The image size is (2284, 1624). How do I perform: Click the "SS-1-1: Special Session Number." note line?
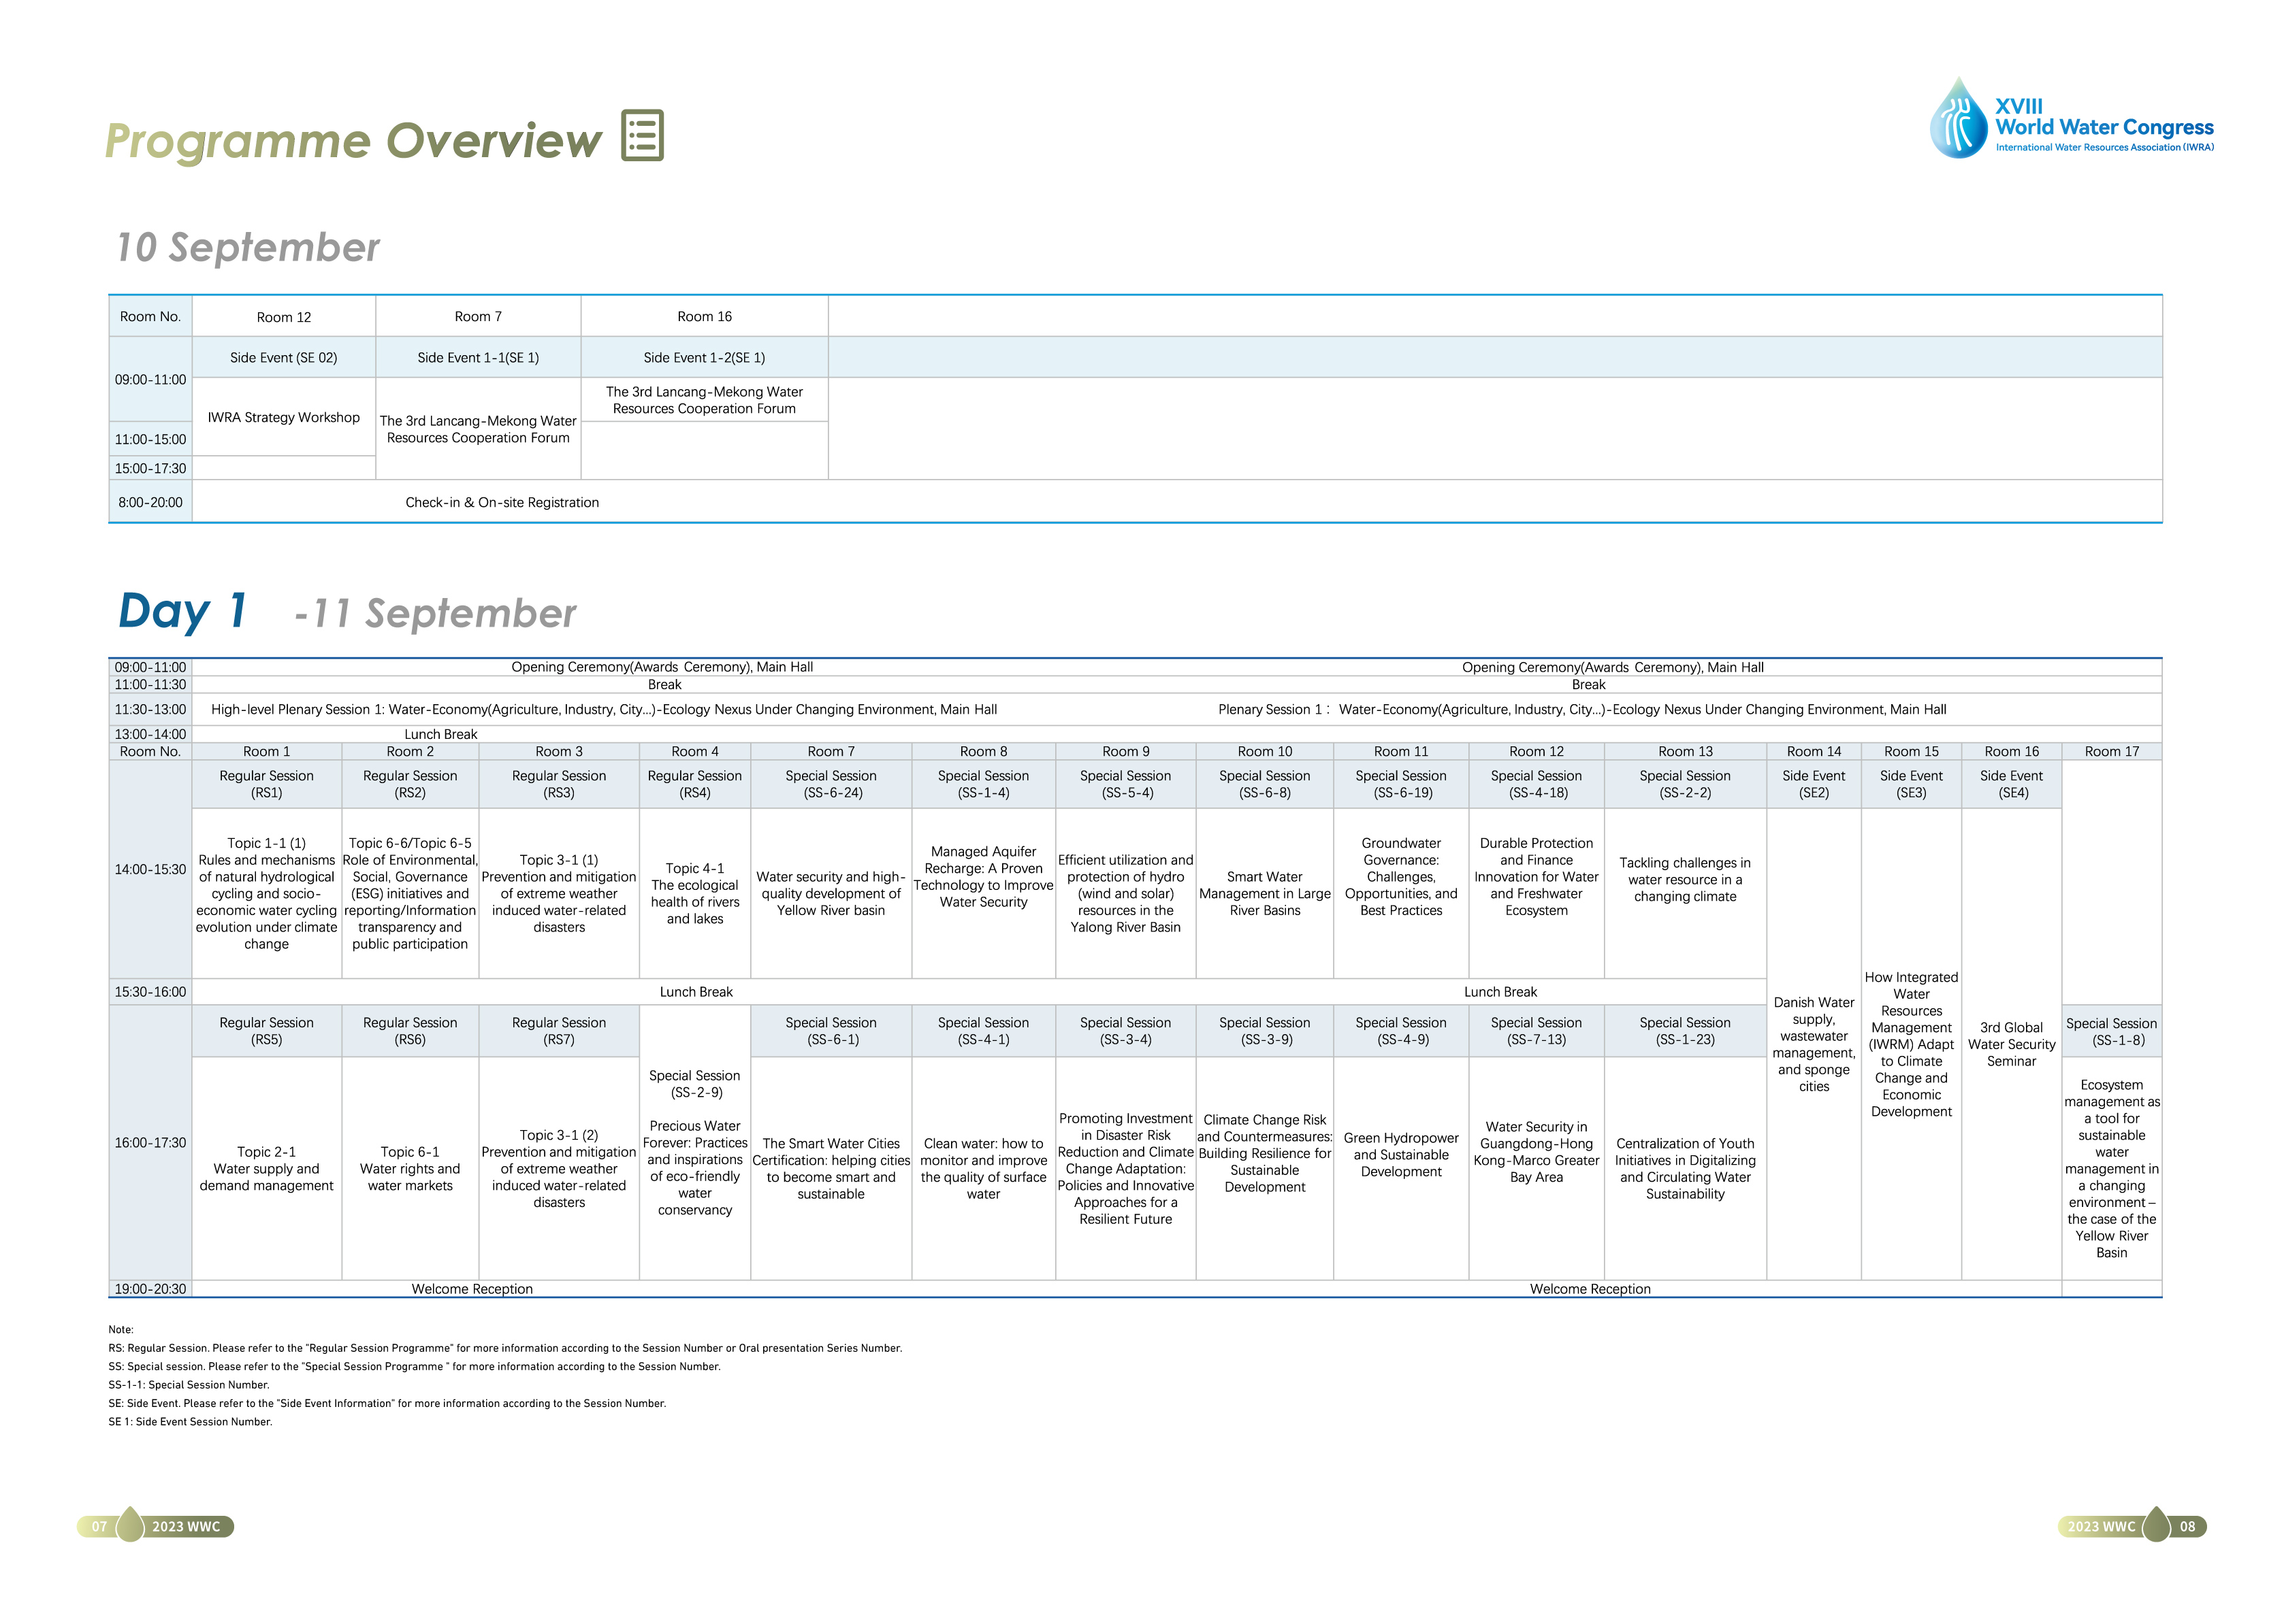(x=189, y=1385)
